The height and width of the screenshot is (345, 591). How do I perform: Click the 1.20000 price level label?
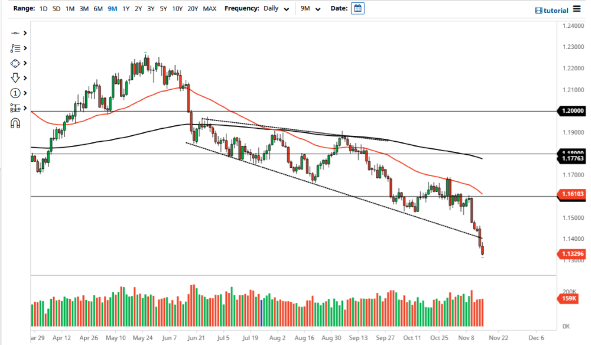click(x=571, y=110)
